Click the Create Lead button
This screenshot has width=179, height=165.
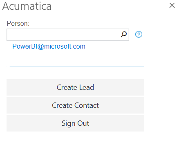pyautogui.click(x=75, y=87)
